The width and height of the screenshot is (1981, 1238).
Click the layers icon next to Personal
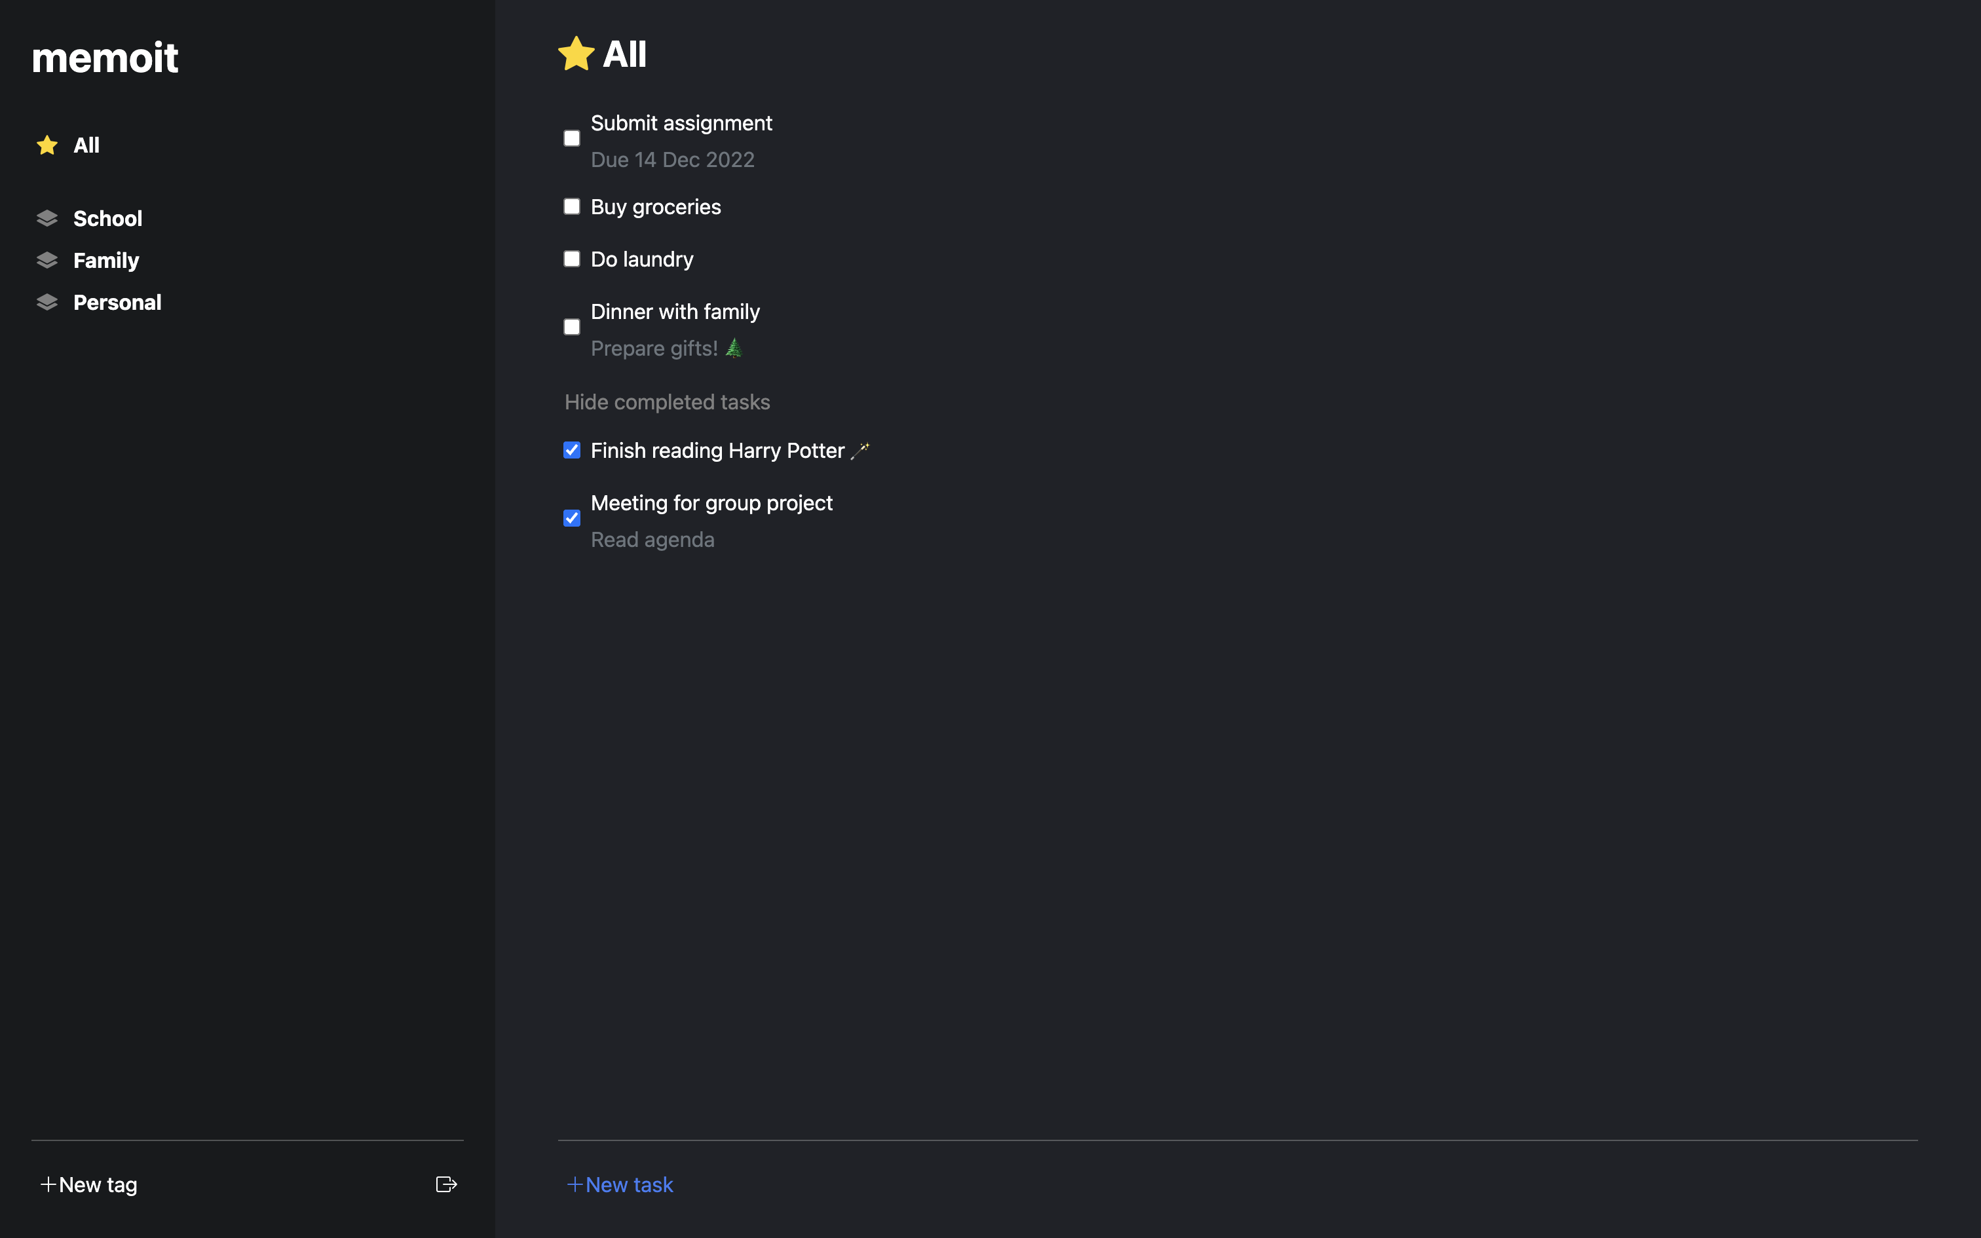(x=47, y=302)
